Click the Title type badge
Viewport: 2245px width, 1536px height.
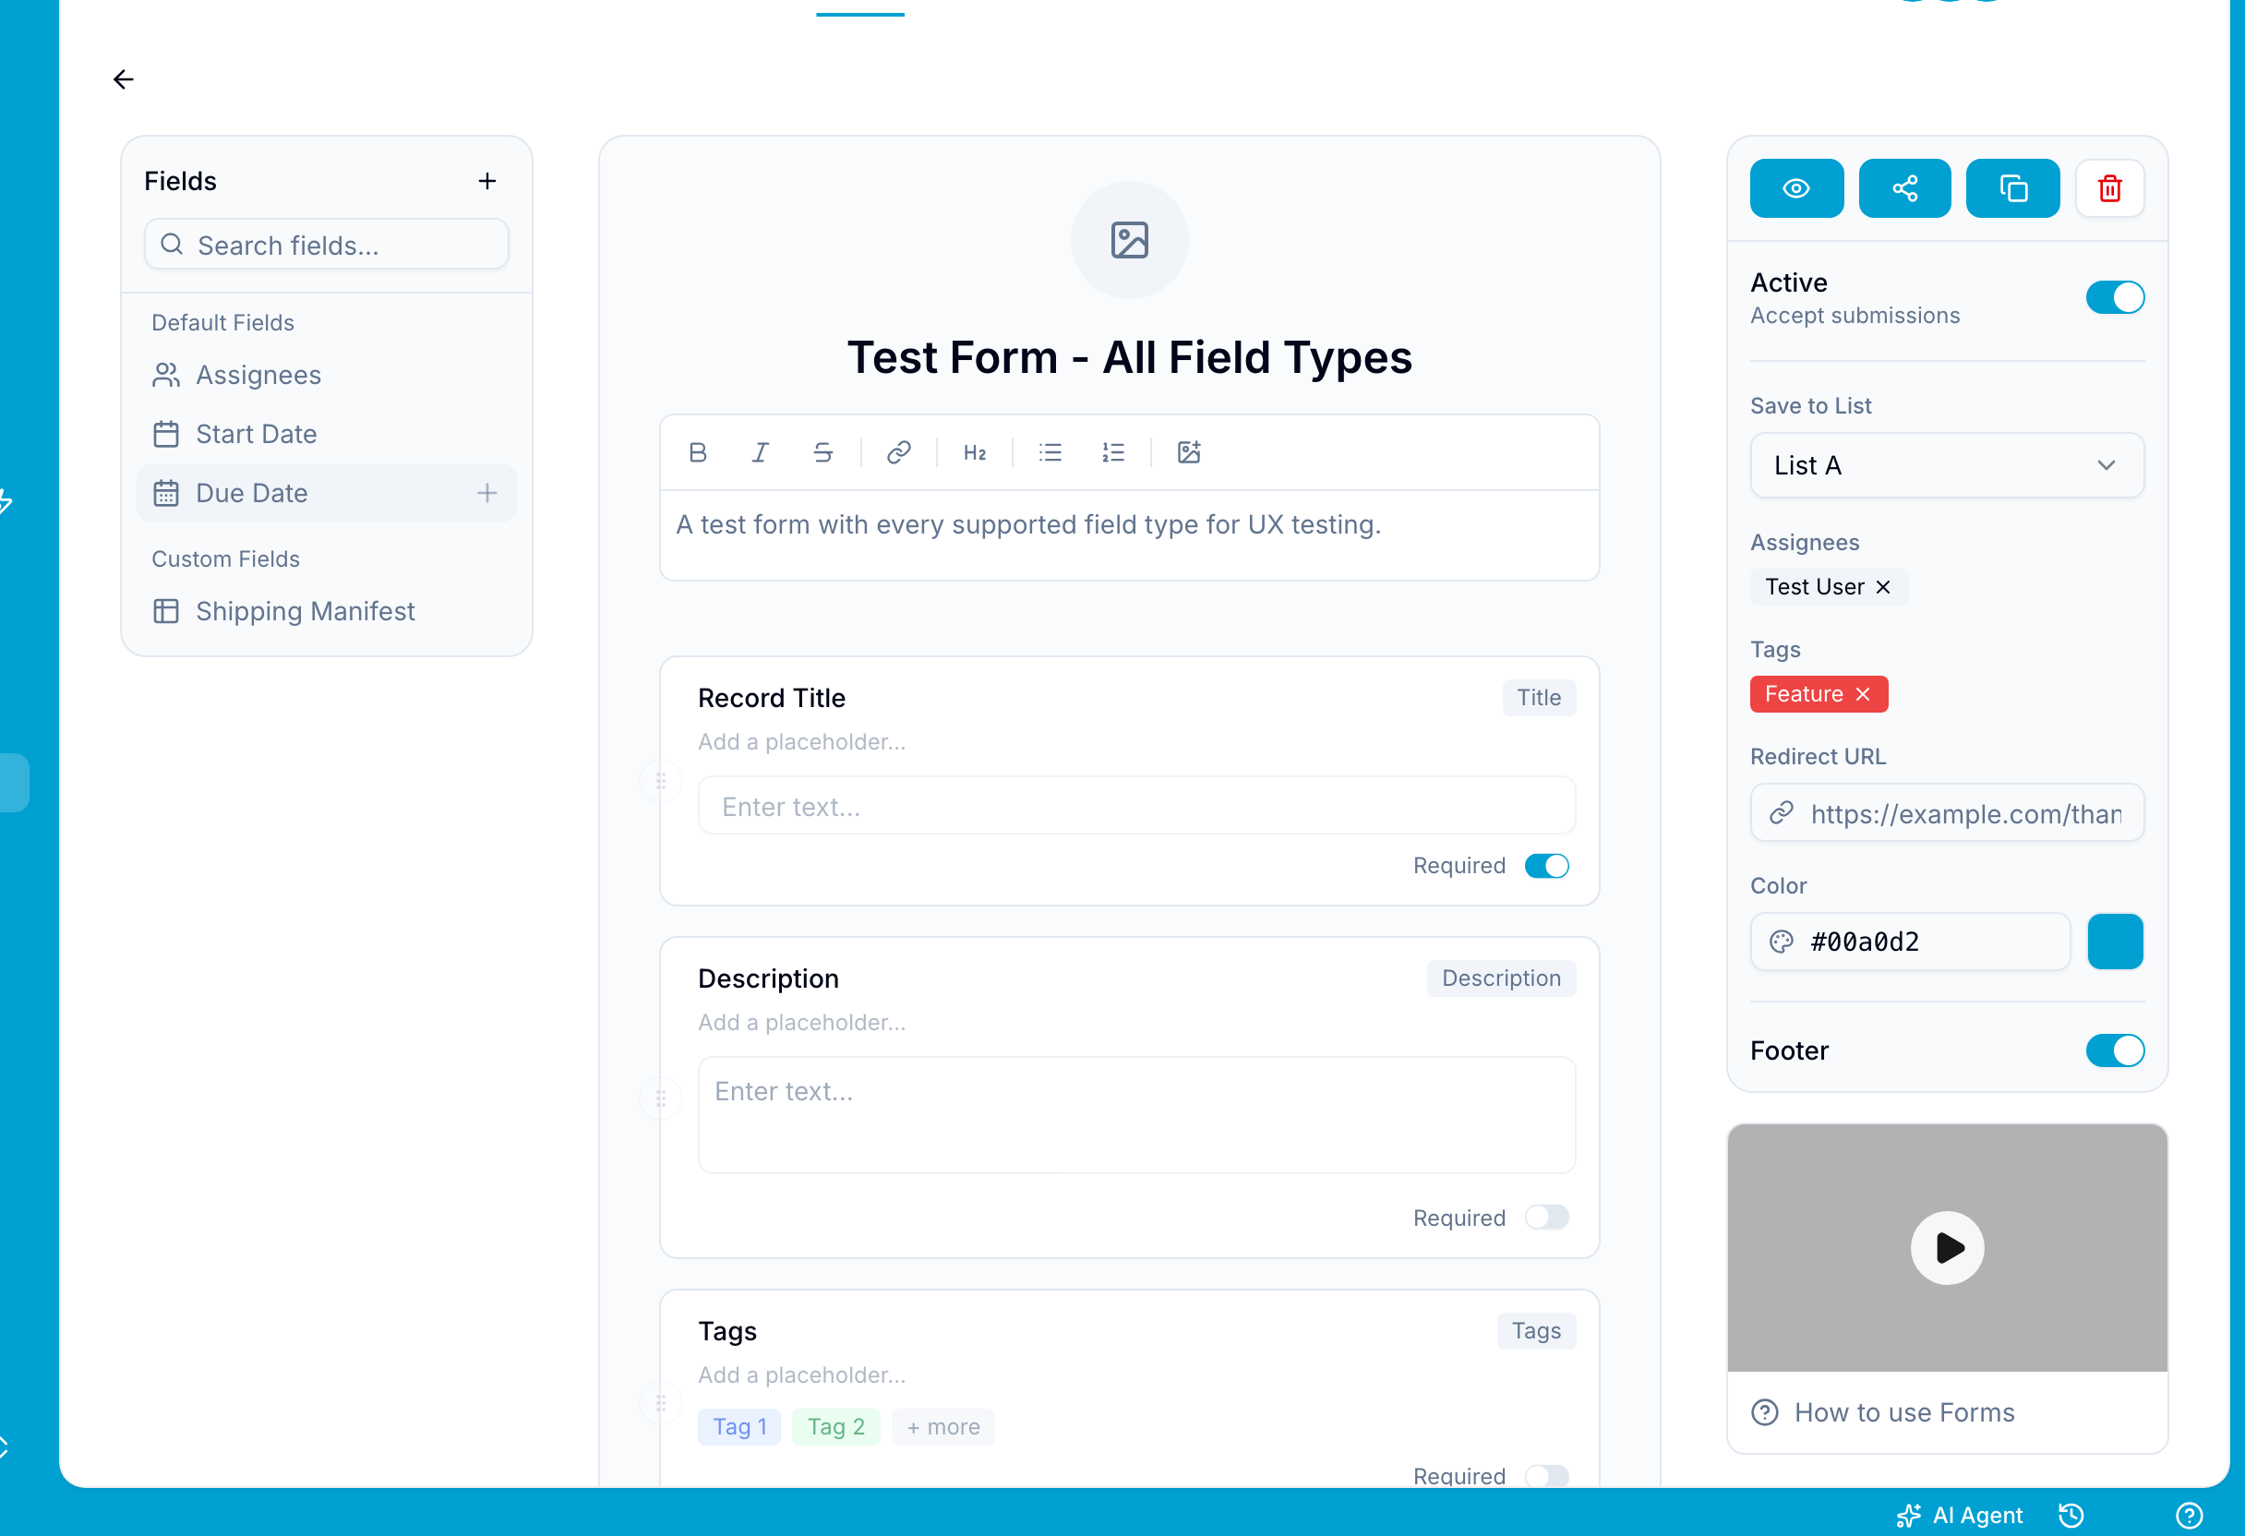pyautogui.click(x=1538, y=698)
